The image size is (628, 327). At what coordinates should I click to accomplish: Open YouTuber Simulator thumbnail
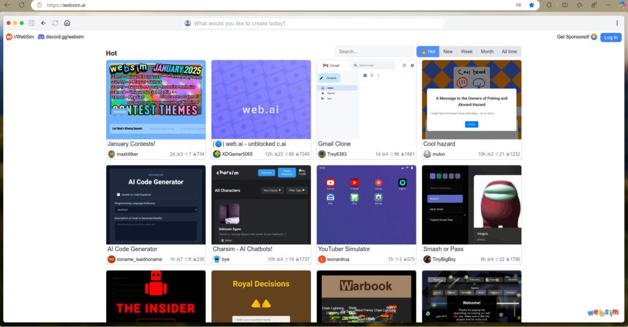(x=367, y=205)
